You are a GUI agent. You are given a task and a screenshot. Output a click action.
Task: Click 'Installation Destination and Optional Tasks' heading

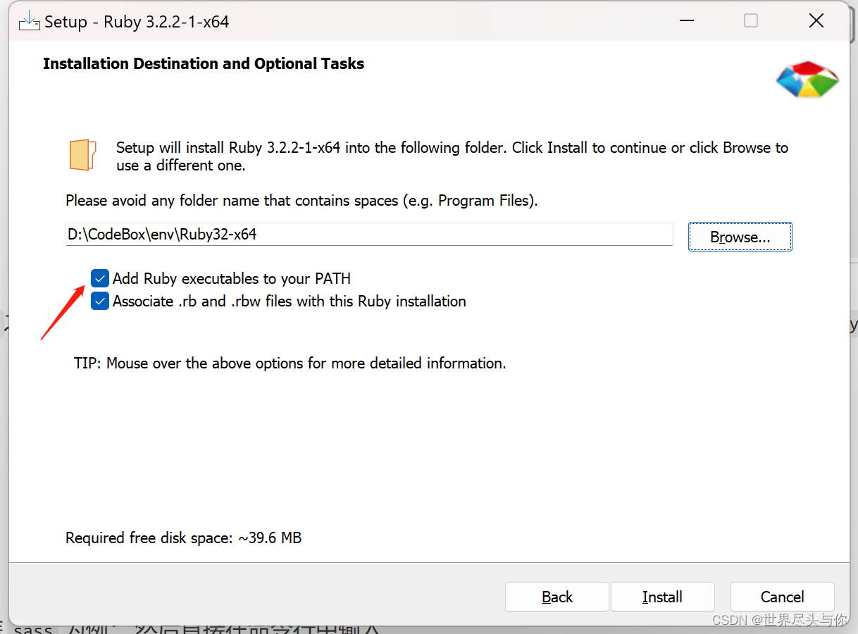204,63
